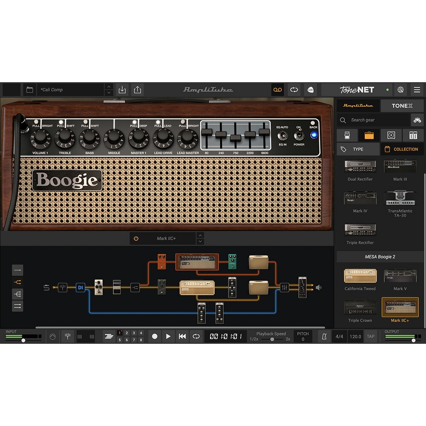Toggle the metronome icon
Viewport: 426px width, 426px height.
(324, 337)
